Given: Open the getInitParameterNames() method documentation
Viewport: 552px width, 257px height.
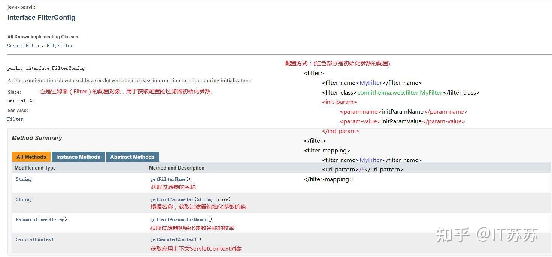Looking at the screenshot, I should tap(181, 219).
